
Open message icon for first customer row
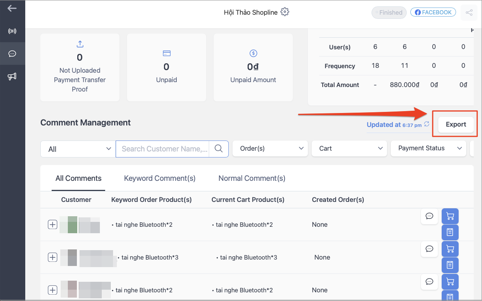(429, 216)
